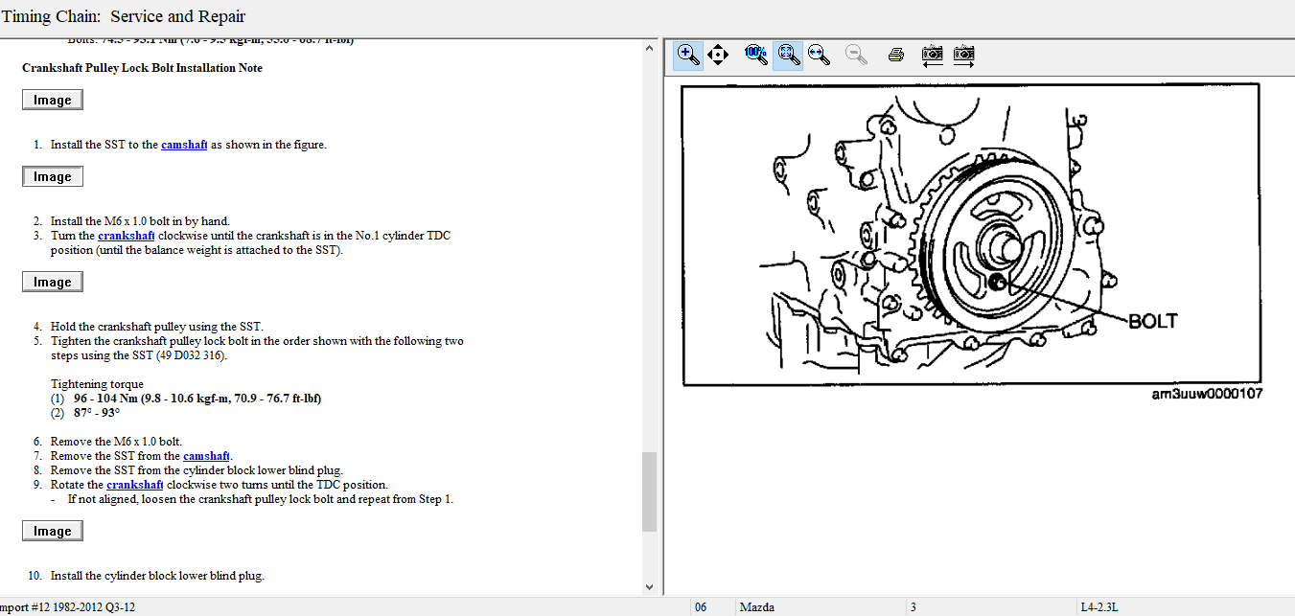
Task: Click '06' in the status bar
Action: [701, 606]
